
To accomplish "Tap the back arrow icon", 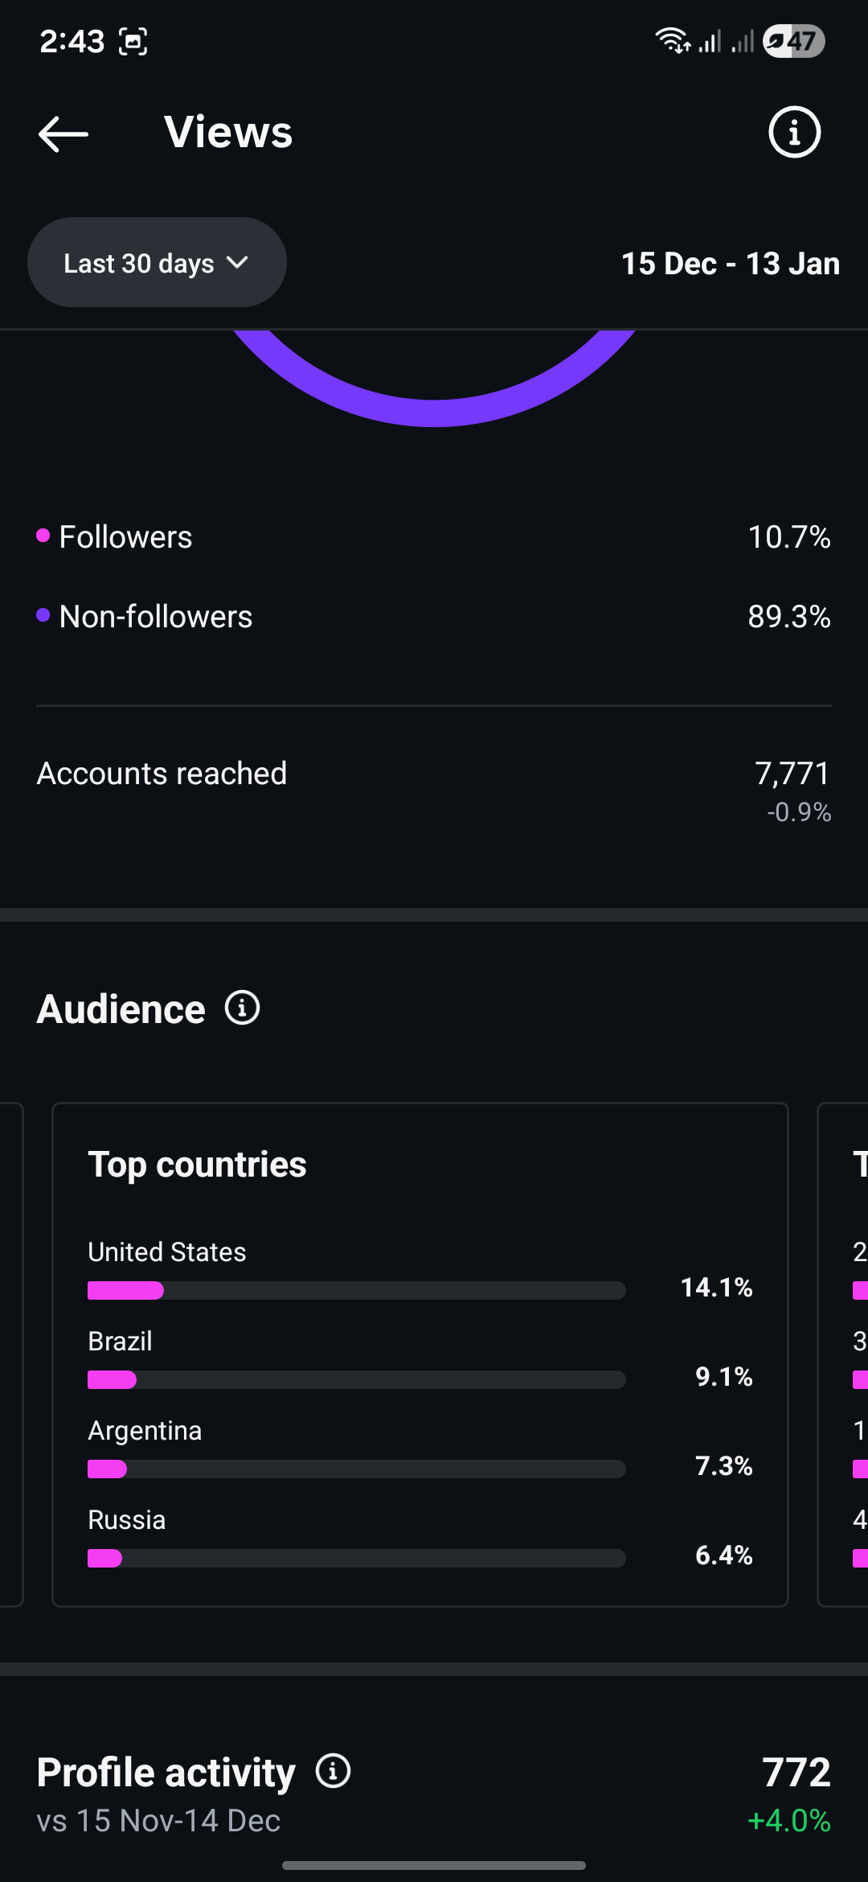I will (x=63, y=134).
